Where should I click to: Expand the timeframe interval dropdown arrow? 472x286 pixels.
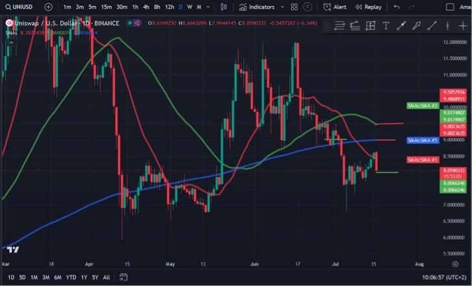pyautogui.click(x=208, y=7)
